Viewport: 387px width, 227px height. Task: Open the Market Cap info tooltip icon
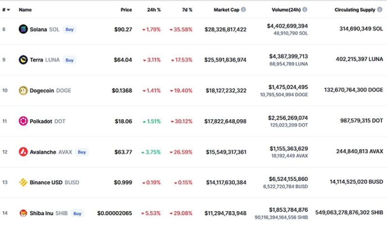pos(243,10)
